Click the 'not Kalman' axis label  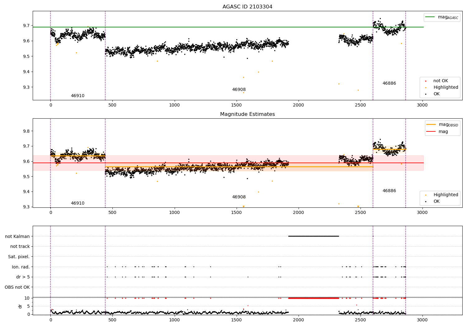click(17, 236)
